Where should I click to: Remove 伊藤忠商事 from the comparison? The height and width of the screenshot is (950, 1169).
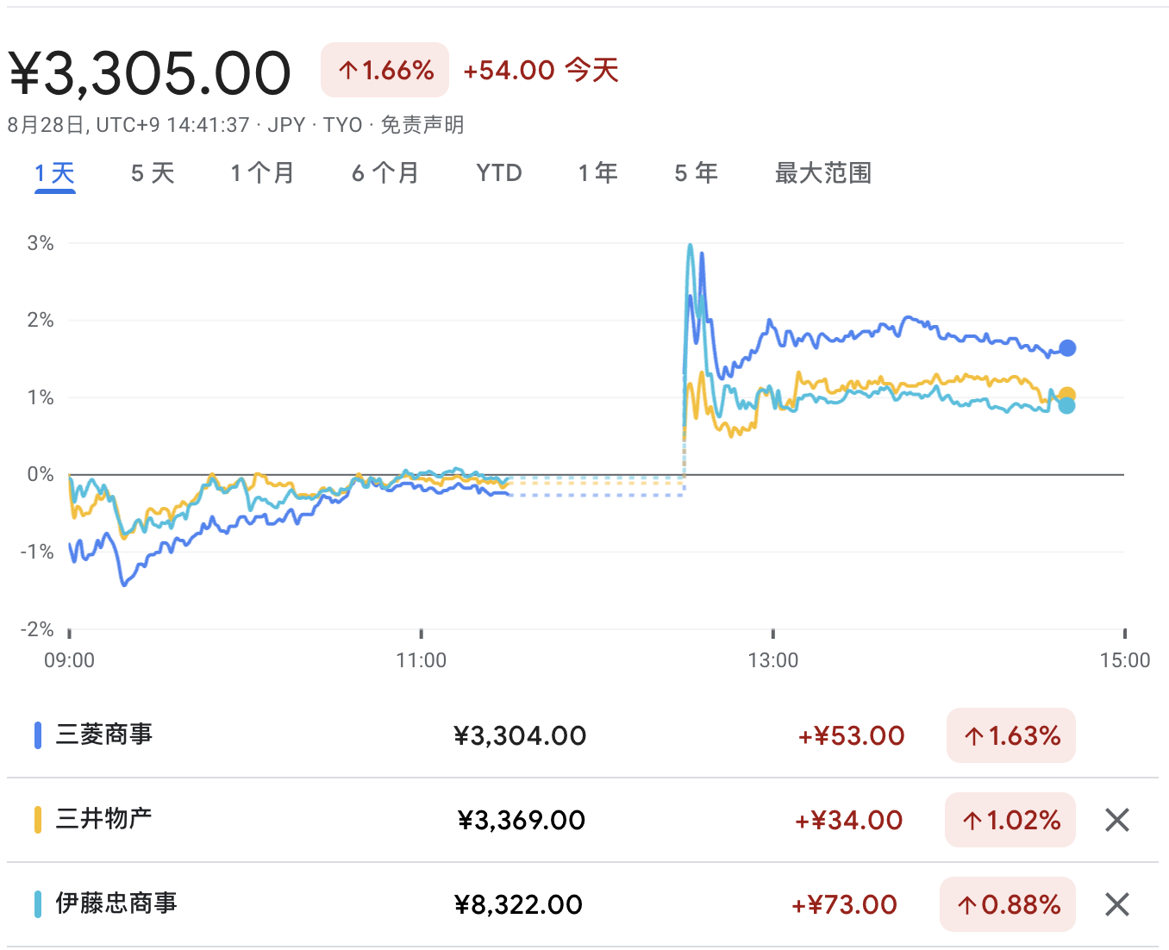[1116, 904]
